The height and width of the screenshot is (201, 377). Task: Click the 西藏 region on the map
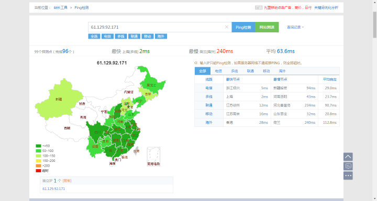click(67, 128)
